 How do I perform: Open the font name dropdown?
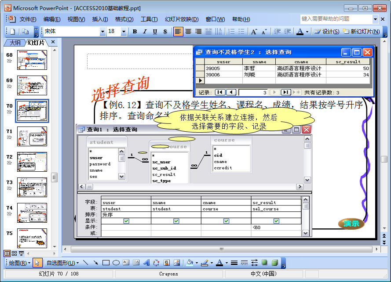(102, 32)
